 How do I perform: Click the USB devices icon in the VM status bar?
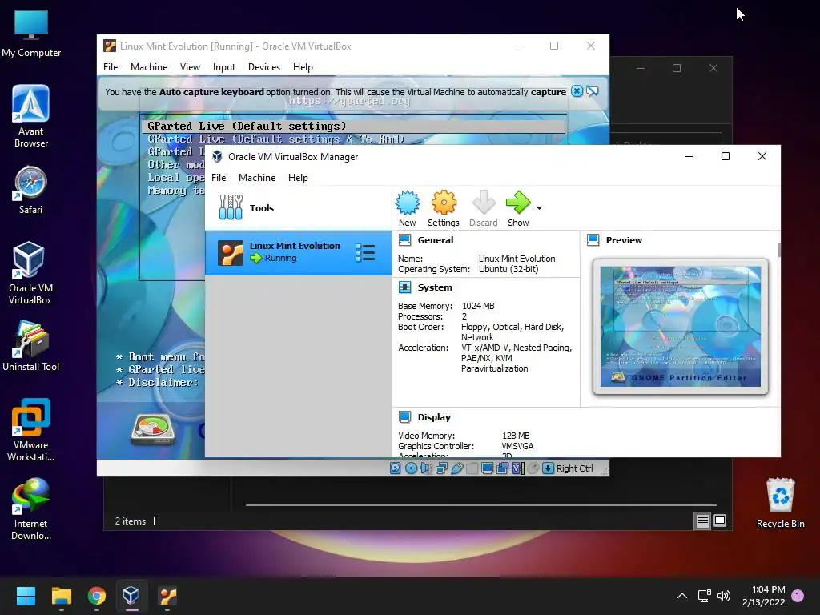point(457,468)
